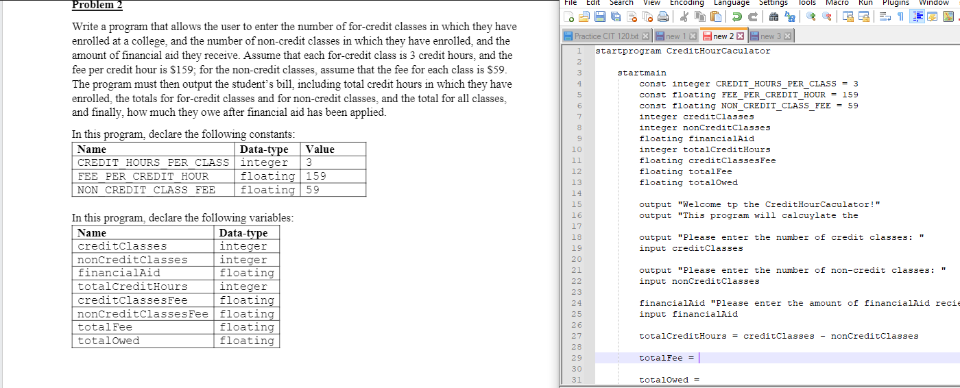Close the Practice CIT 120.txt tab
The width and height of the screenshot is (960, 388).
pyautogui.click(x=645, y=36)
